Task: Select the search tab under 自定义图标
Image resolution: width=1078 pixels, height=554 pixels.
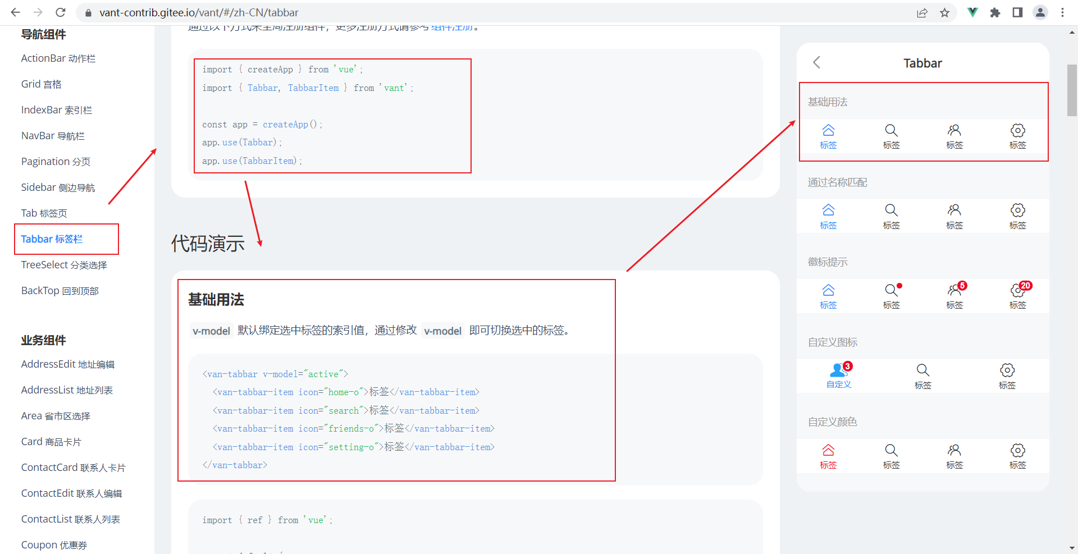Action: (x=923, y=376)
